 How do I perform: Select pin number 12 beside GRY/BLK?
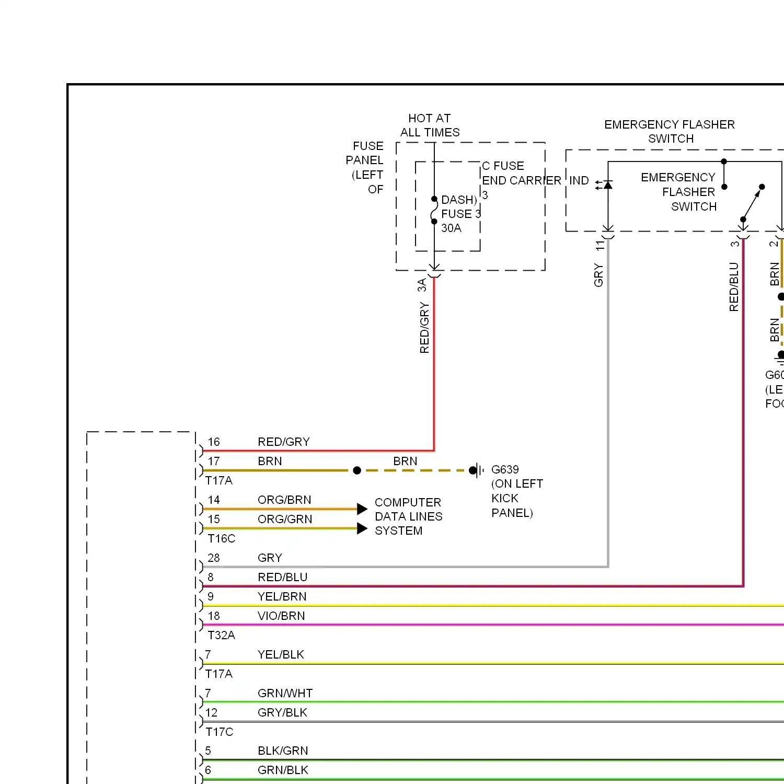(211, 712)
